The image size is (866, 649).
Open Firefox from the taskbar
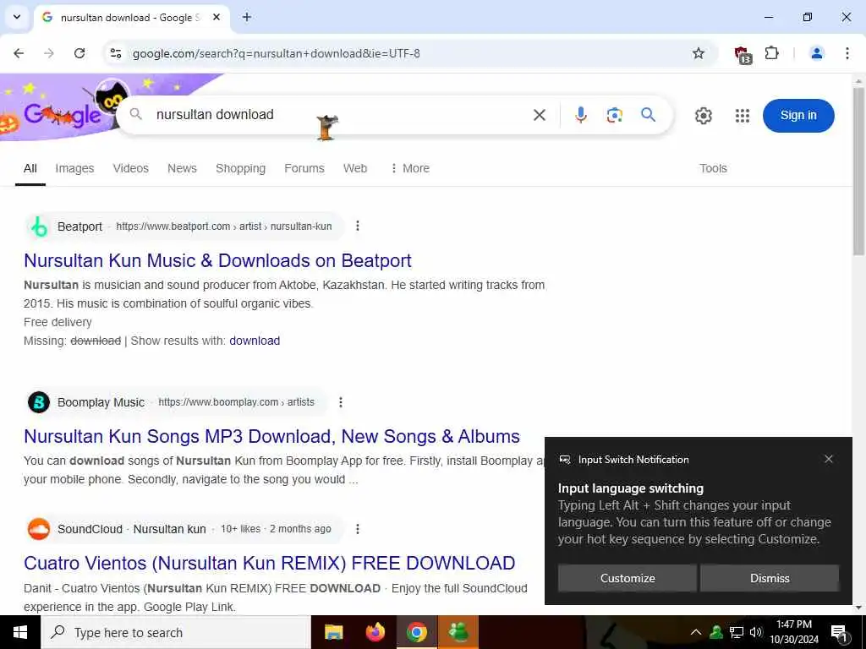tap(375, 632)
